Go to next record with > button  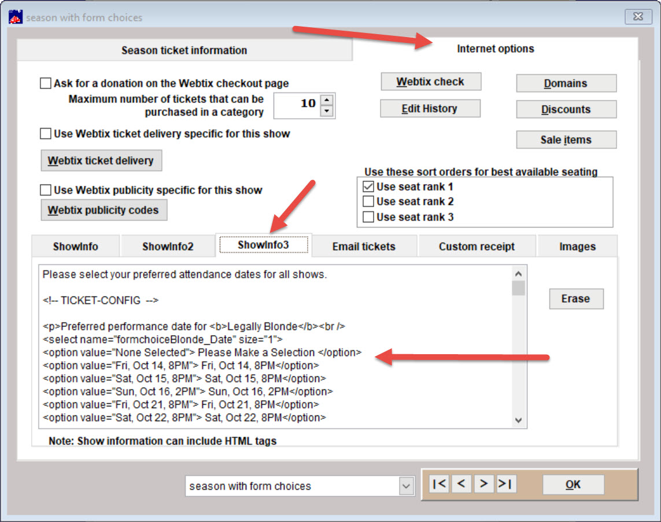click(484, 484)
